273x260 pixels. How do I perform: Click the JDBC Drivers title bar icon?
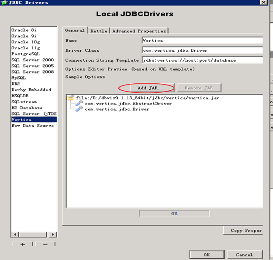coord(4,2)
